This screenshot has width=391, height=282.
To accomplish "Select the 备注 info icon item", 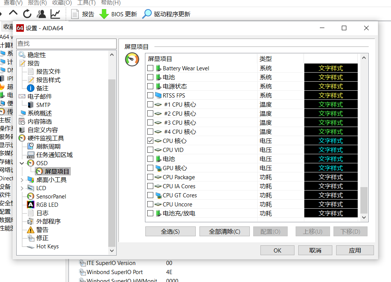I will coord(30,88).
